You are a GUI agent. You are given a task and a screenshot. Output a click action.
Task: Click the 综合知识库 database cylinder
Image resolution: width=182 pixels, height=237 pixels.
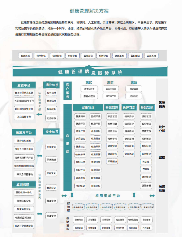pyautogui.click(x=134, y=207)
